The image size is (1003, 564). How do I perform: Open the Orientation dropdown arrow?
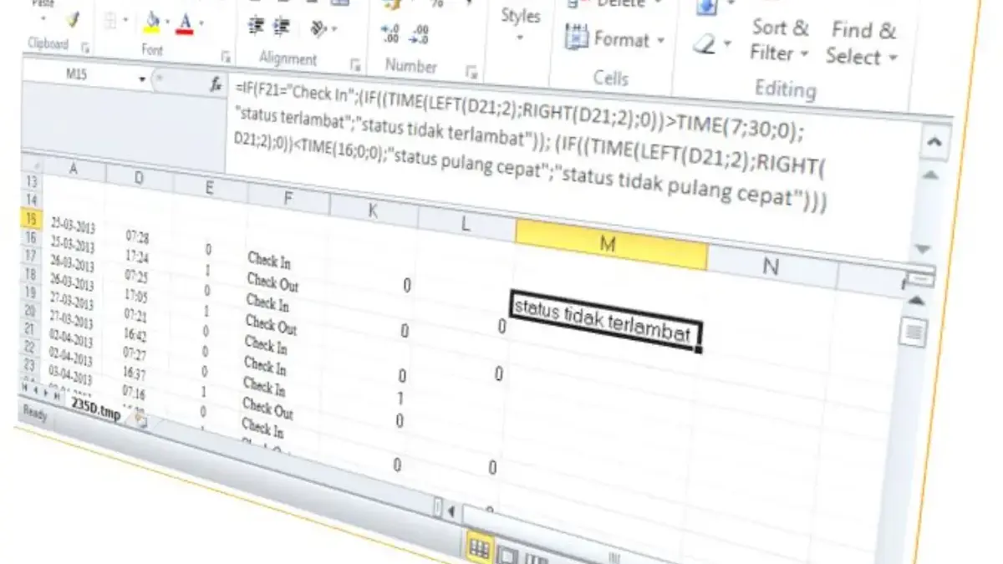(335, 30)
